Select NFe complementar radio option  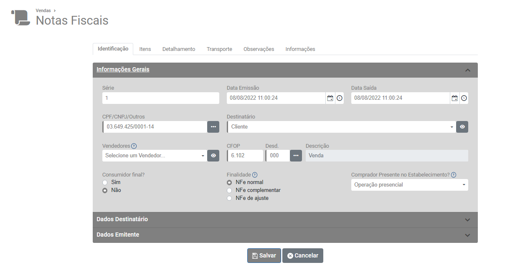[229, 190]
